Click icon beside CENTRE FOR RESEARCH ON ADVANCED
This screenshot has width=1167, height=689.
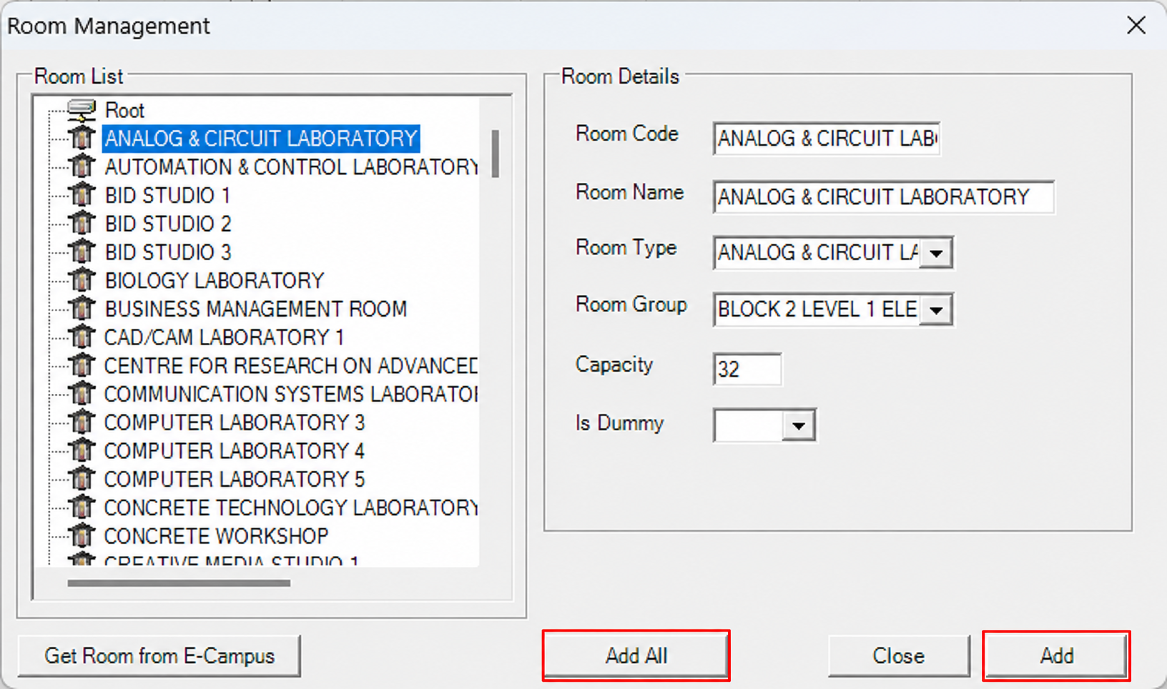tap(82, 366)
